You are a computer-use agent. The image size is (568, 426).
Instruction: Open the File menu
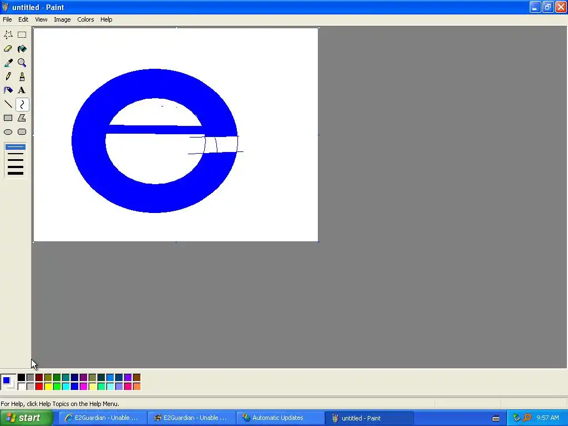tap(7, 19)
